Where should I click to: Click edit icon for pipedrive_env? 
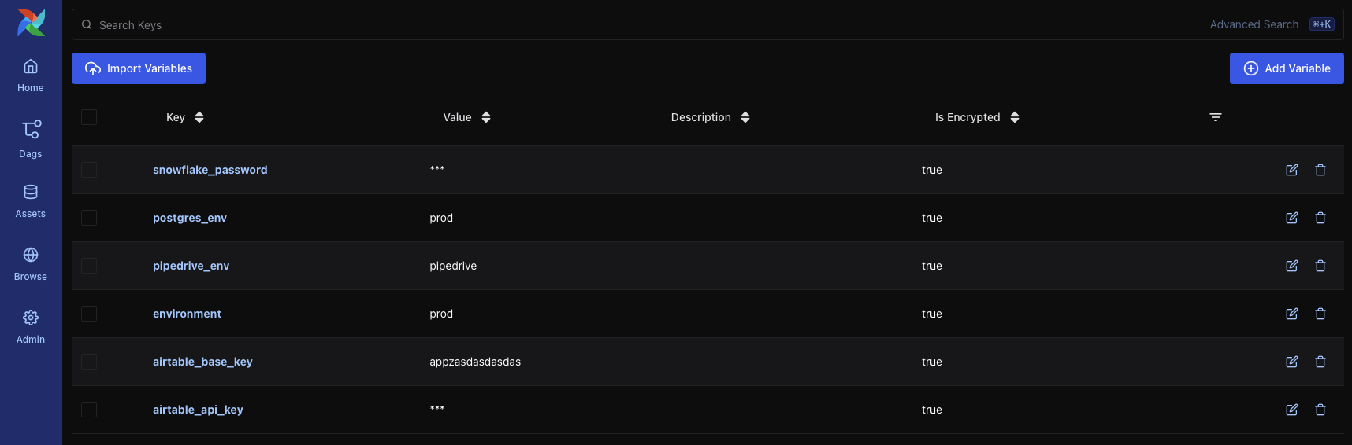pyautogui.click(x=1291, y=266)
